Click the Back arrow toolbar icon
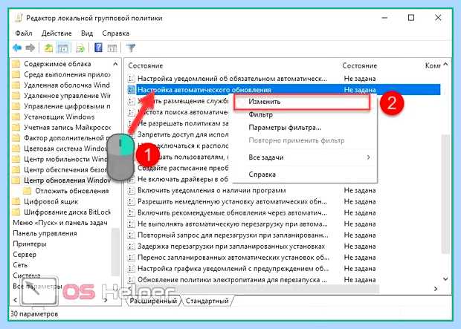The image size is (461, 329). (17, 48)
